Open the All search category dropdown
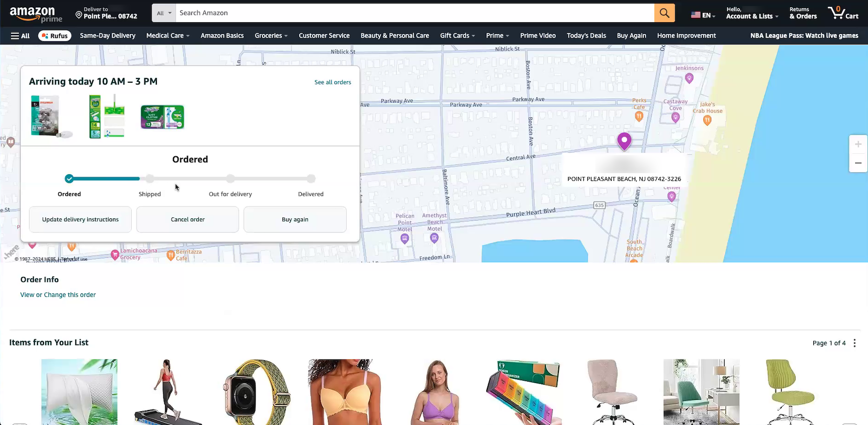Screen dimensions: 868x425 pyautogui.click(x=164, y=13)
